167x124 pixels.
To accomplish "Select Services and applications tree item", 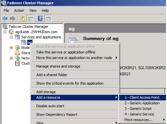I will [41, 37].
